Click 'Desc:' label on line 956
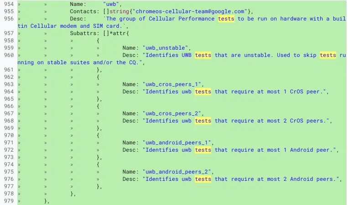 point(78,19)
